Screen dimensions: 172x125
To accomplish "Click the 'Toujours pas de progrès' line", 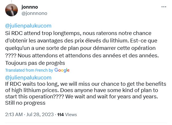I will point(35,63).
